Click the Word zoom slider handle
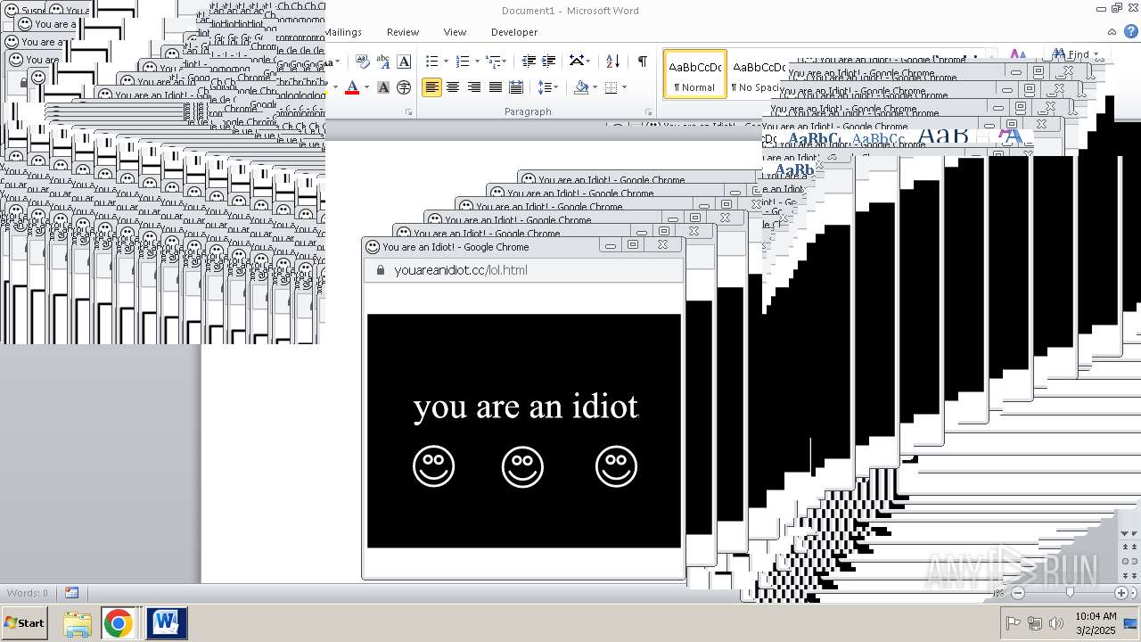 (x=1070, y=593)
